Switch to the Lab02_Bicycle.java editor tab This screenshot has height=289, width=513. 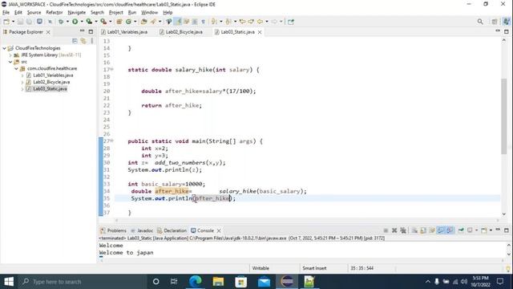(181, 32)
